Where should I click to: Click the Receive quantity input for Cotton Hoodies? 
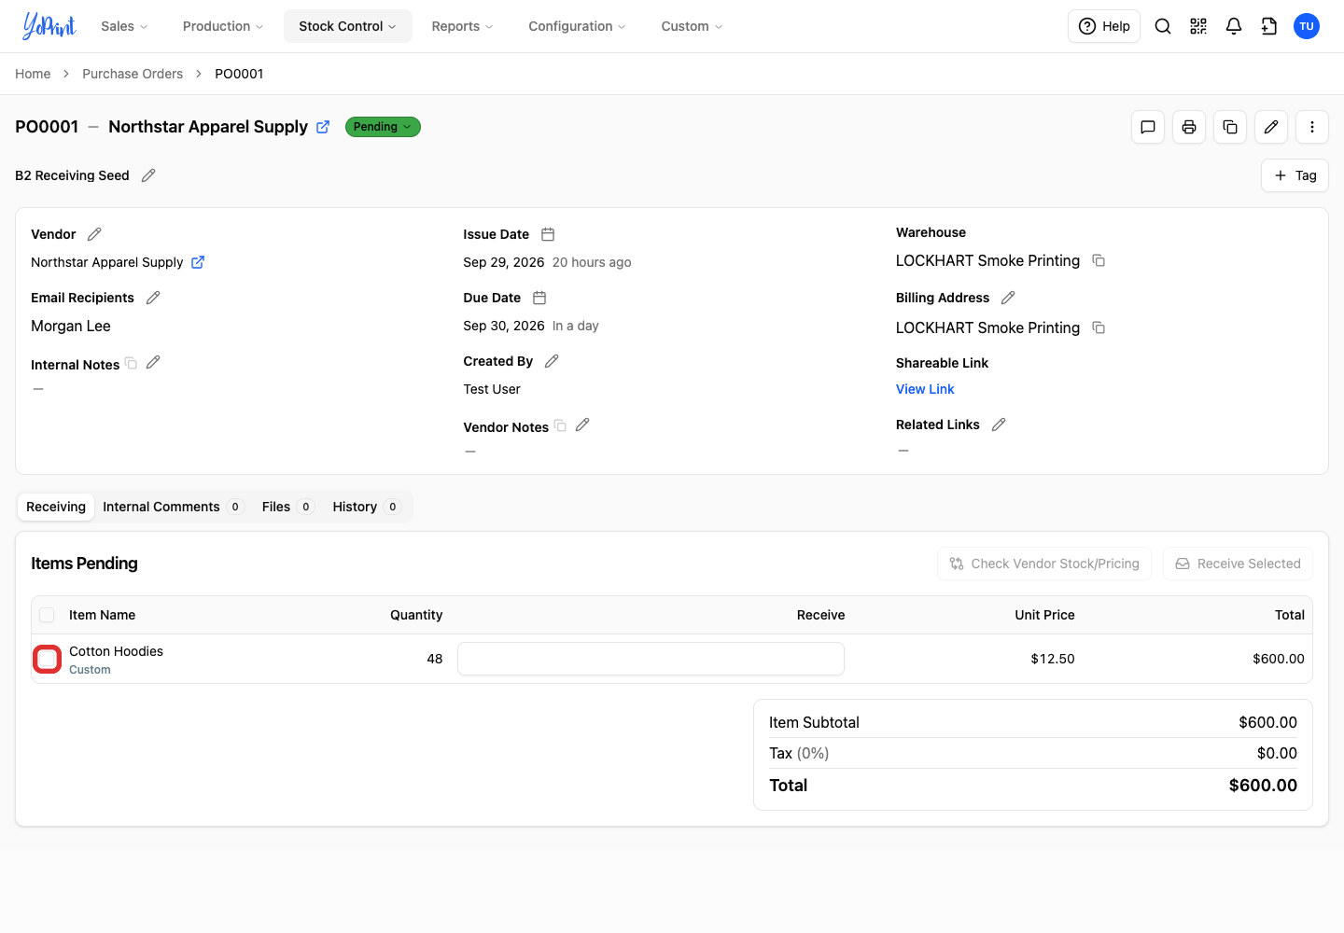point(651,659)
